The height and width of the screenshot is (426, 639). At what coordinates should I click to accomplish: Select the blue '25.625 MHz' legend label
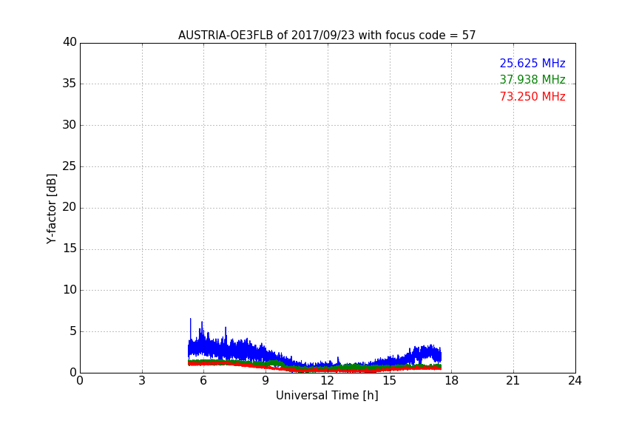click(x=532, y=64)
